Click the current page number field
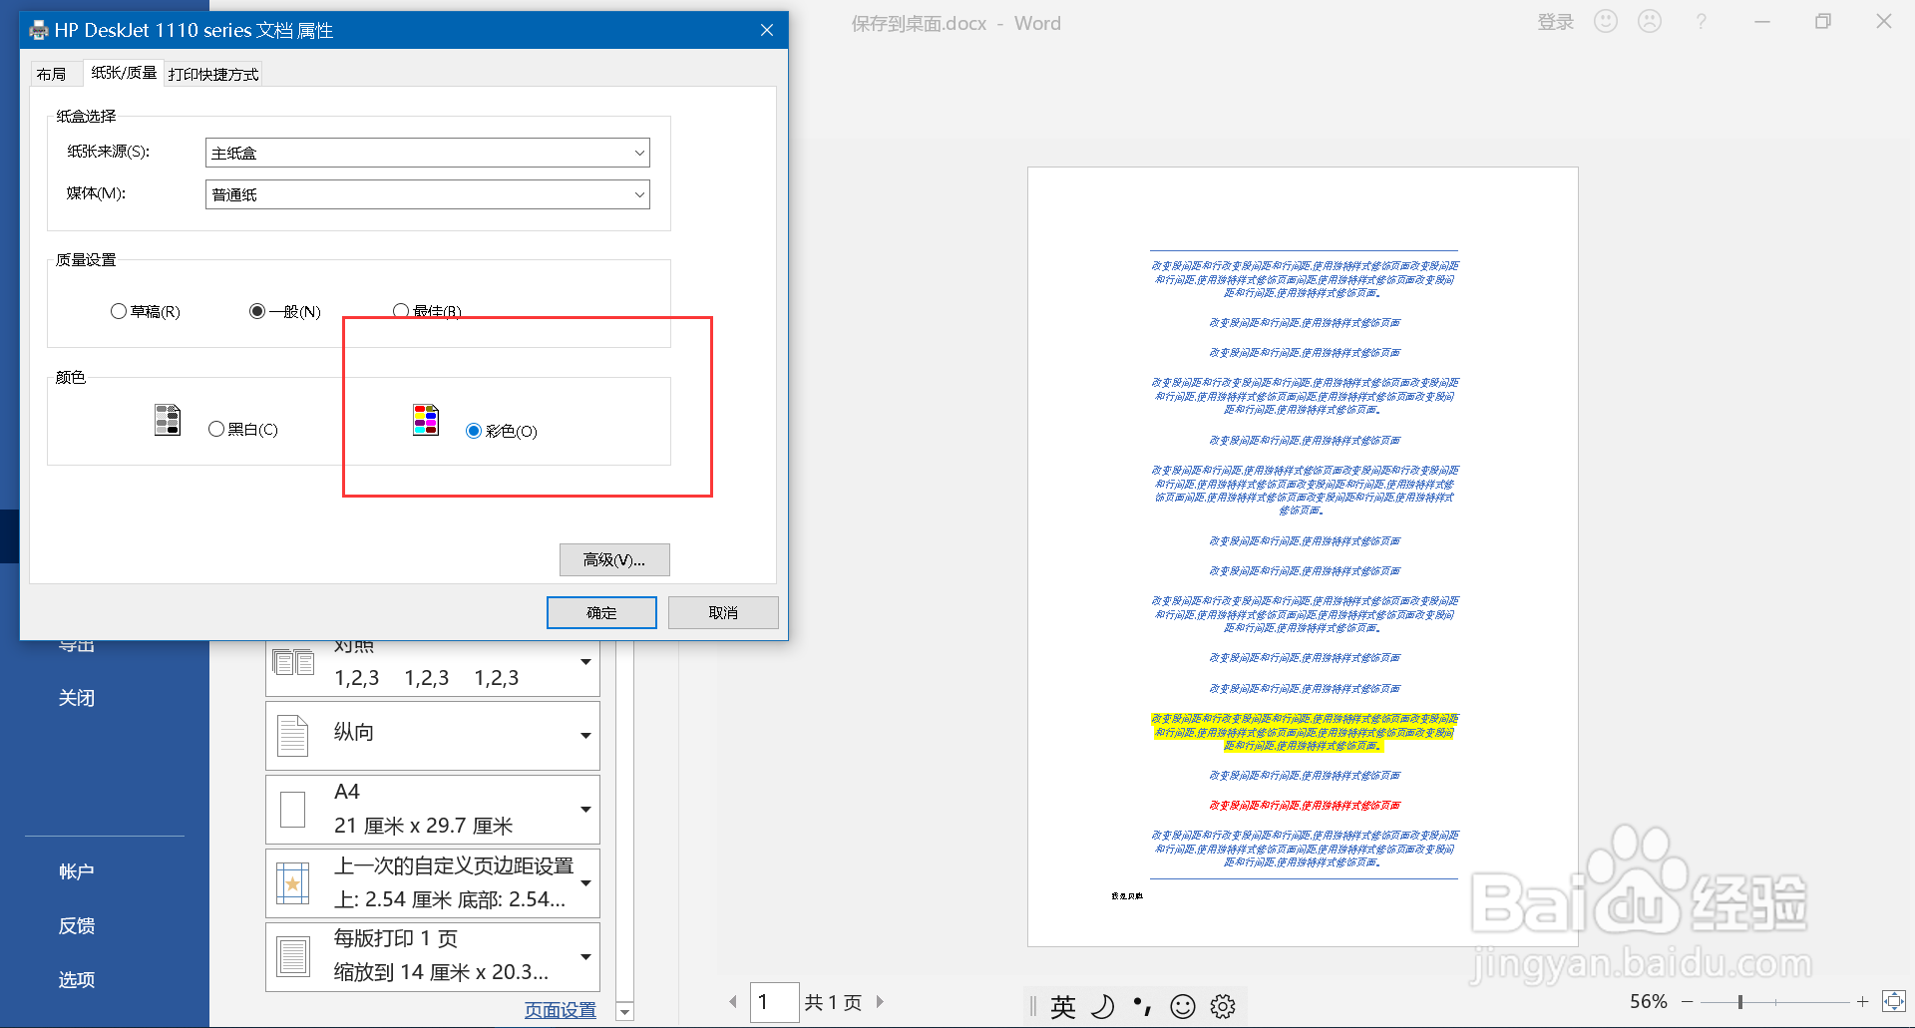The height and width of the screenshot is (1028, 1915). (774, 1002)
